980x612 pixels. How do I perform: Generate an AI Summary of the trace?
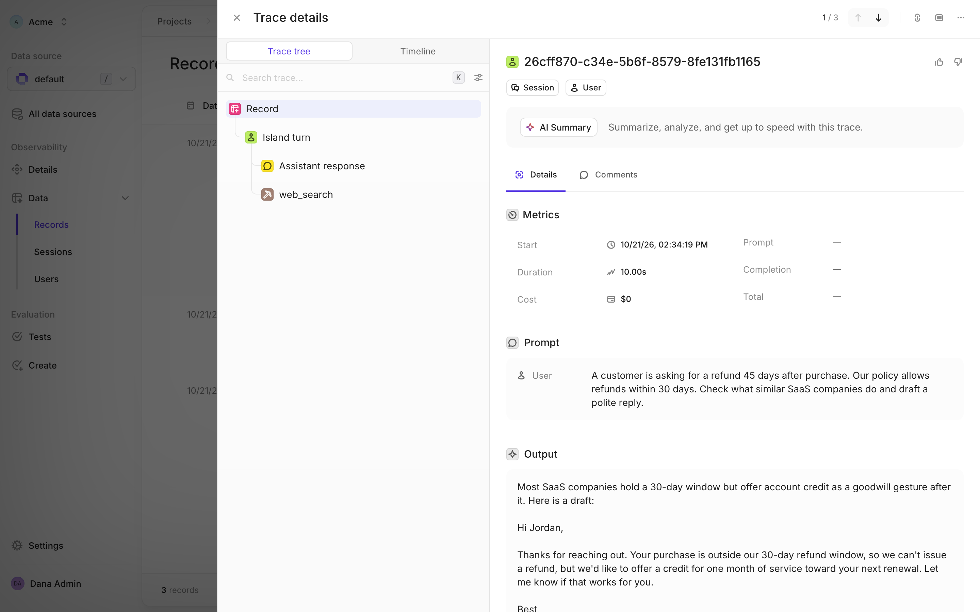click(x=558, y=128)
